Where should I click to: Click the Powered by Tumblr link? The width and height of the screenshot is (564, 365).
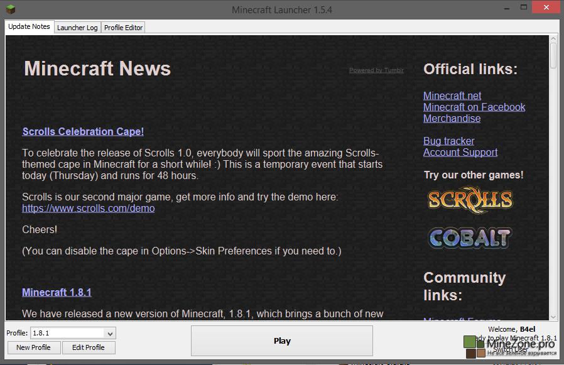(376, 70)
